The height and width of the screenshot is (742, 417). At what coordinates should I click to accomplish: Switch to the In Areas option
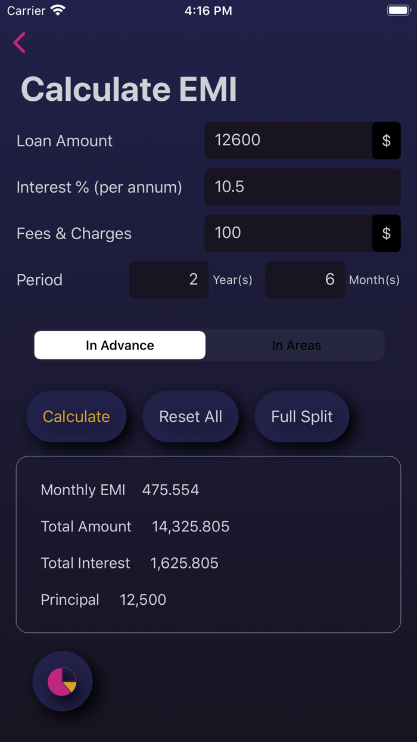pos(296,345)
